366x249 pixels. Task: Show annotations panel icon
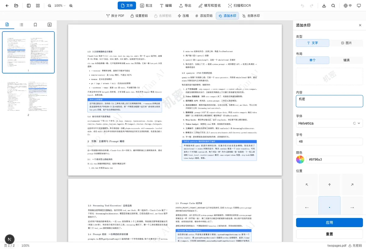click(x=49, y=25)
